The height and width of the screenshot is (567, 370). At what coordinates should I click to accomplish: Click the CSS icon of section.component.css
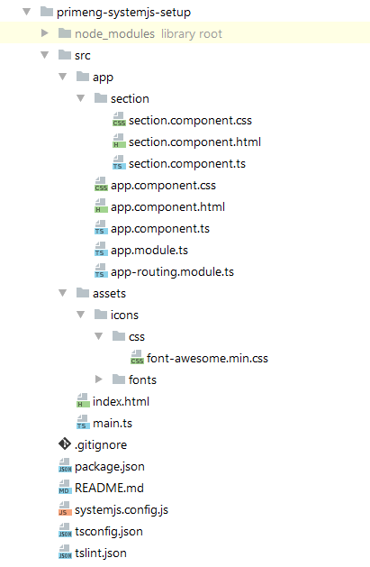pyautogui.click(x=119, y=120)
